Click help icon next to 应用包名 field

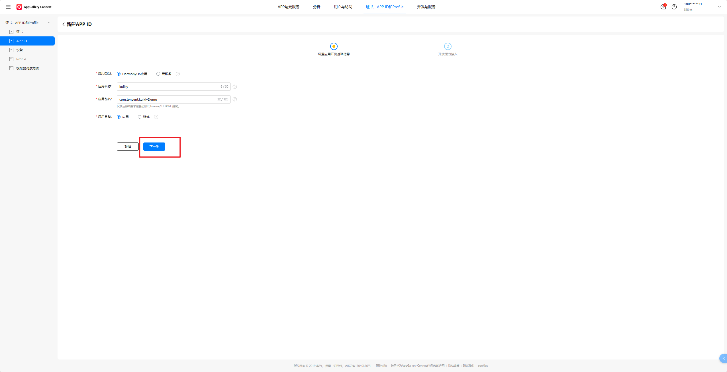[235, 99]
